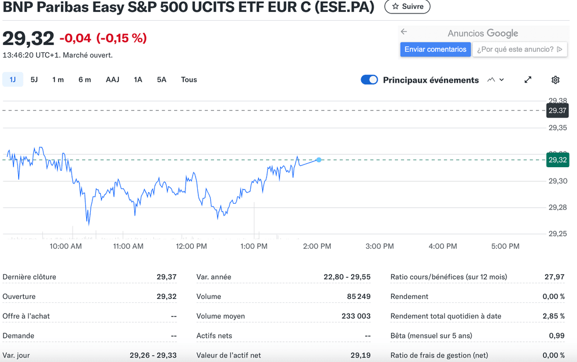The image size is (577, 362).
Task: Open the 5A five-year view
Action: pyautogui.click(x=161, y=79)
